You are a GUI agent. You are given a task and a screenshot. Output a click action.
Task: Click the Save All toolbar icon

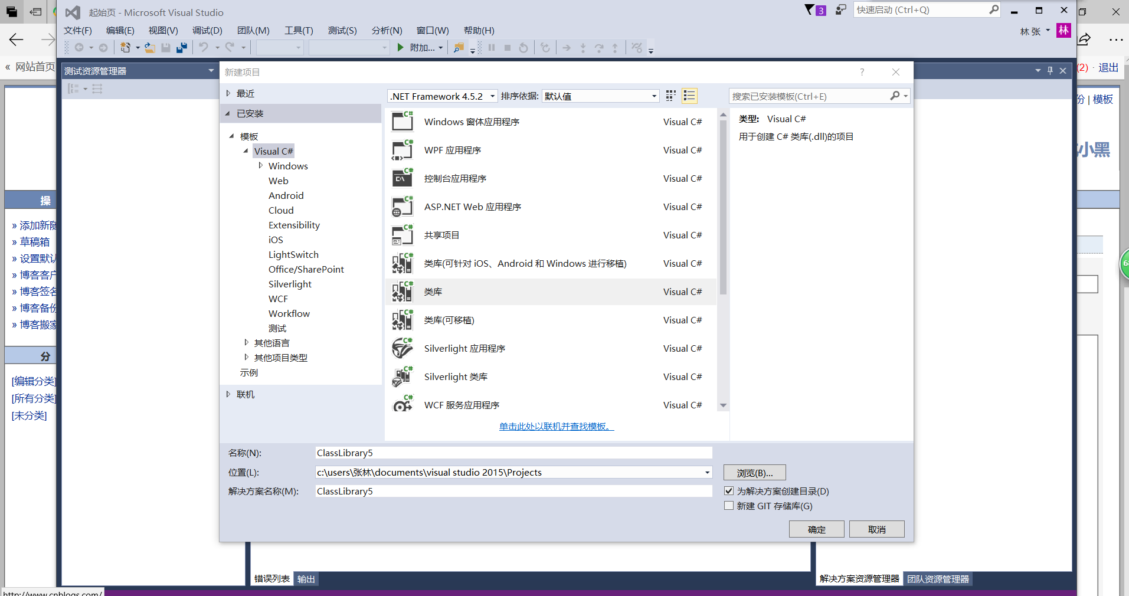tap(182, 48)
